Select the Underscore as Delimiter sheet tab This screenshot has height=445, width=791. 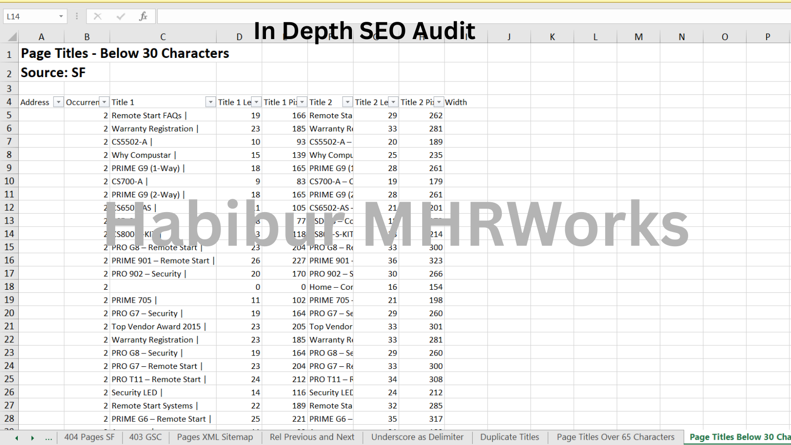point(417,437)
